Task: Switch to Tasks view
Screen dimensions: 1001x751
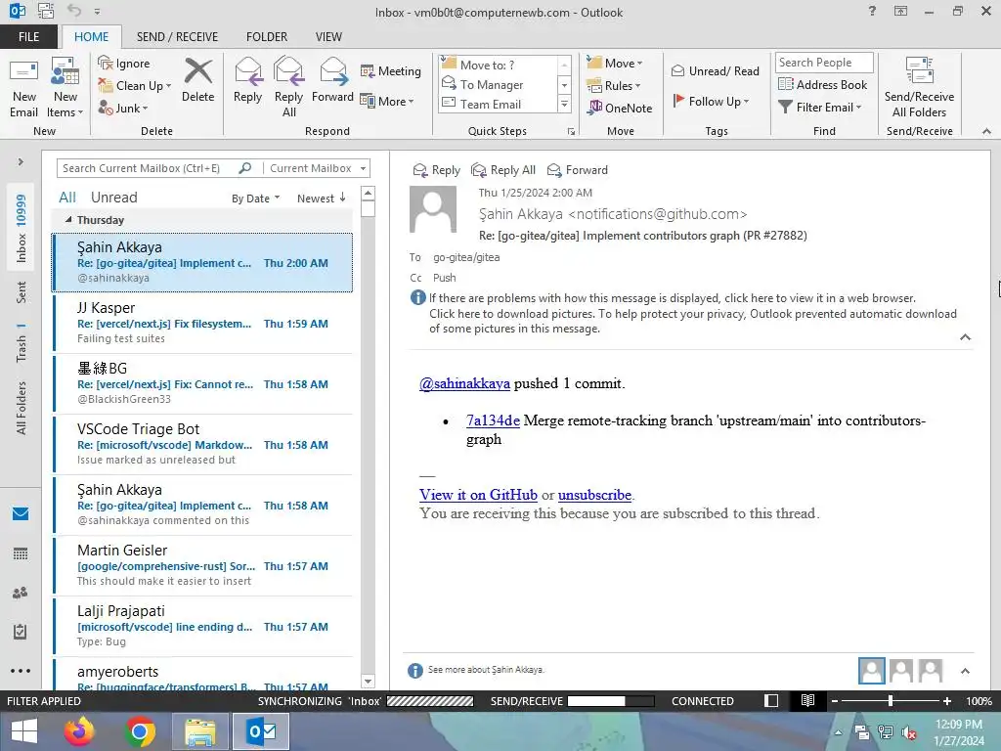Action: point(21,632)
